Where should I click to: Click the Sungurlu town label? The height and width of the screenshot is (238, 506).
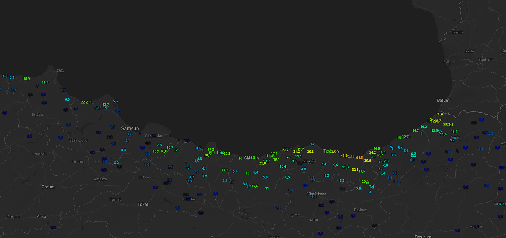tap(14, 217)
